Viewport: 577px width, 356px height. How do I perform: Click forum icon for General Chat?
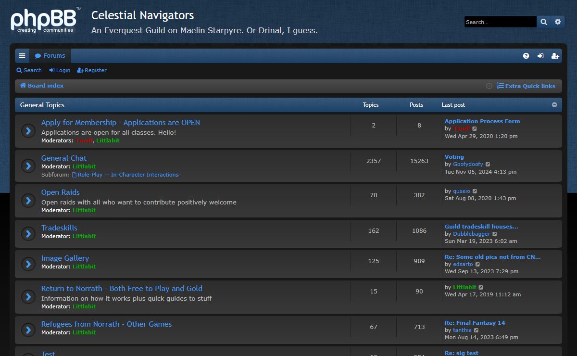(28, 166)
